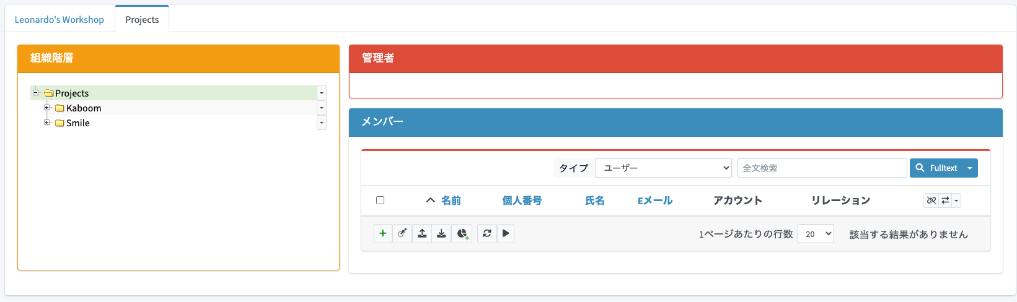Focus the 全文検索 search field
The width and height of the screenshot is (1017, 302).
tap(822, 168)
